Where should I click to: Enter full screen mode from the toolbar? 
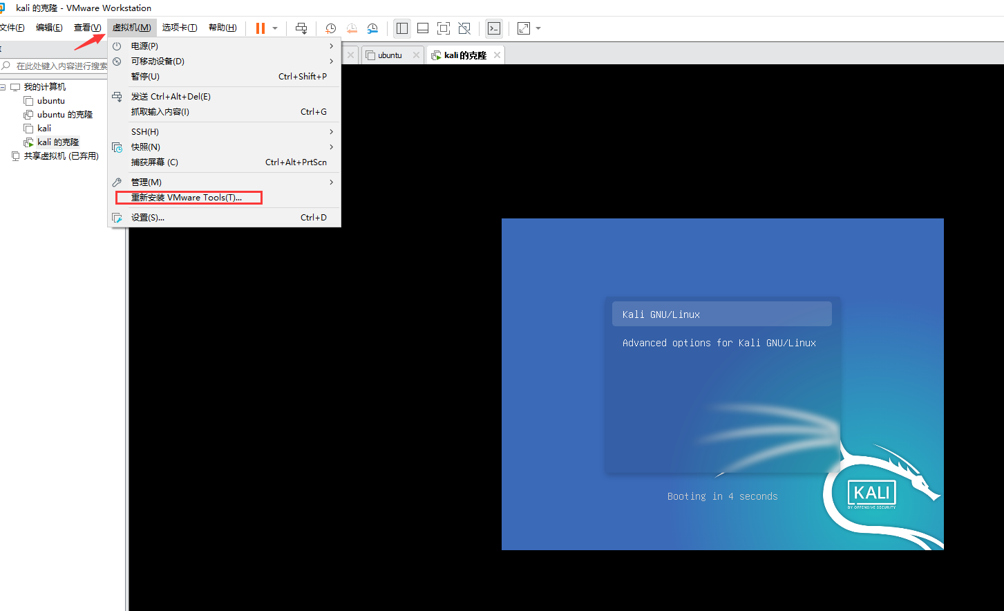(x=444, y=28)
